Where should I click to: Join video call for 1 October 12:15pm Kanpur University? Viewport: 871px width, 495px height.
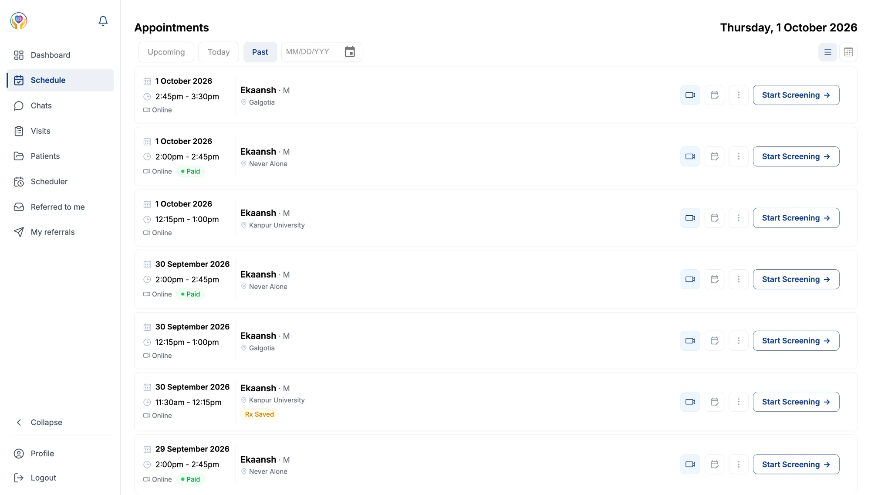coord(690,218)
